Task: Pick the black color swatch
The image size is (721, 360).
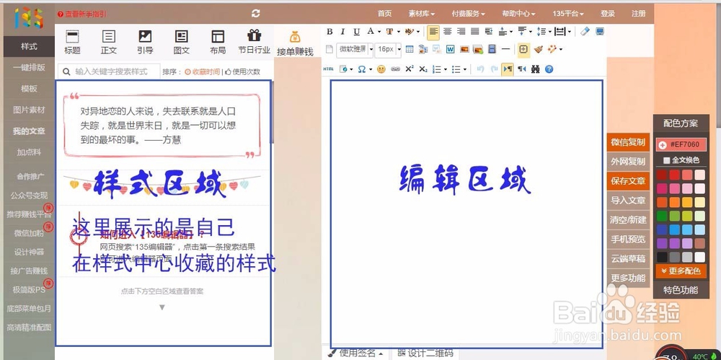Action: pyautogui.click(x=662, y=258)
